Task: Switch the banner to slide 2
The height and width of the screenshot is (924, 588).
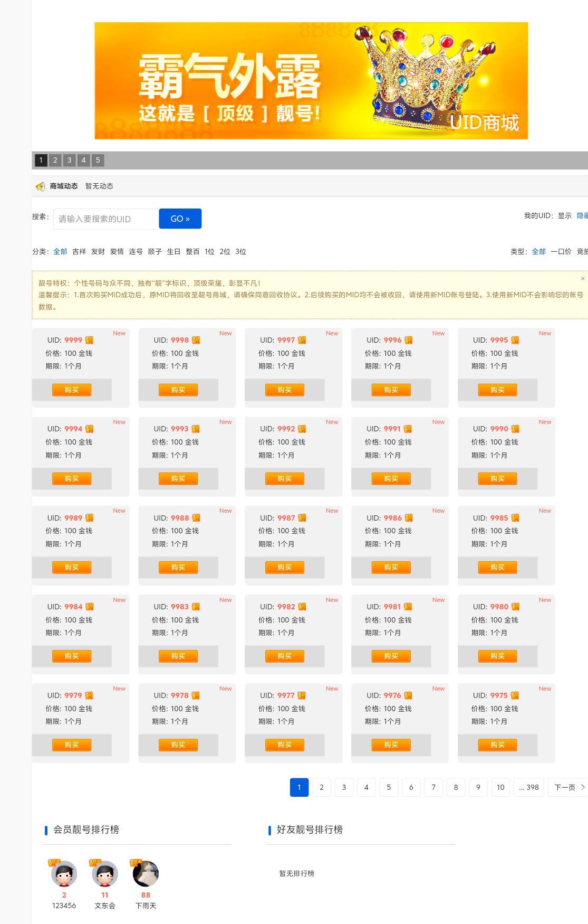Action: [55, 160]
